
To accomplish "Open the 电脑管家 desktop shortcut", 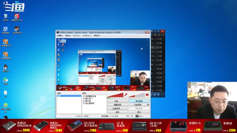I will click(x=6, y=30).
